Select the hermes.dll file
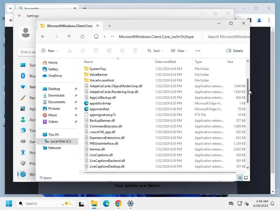The width and height of the screenshot is (280, 210). point(97,149)
